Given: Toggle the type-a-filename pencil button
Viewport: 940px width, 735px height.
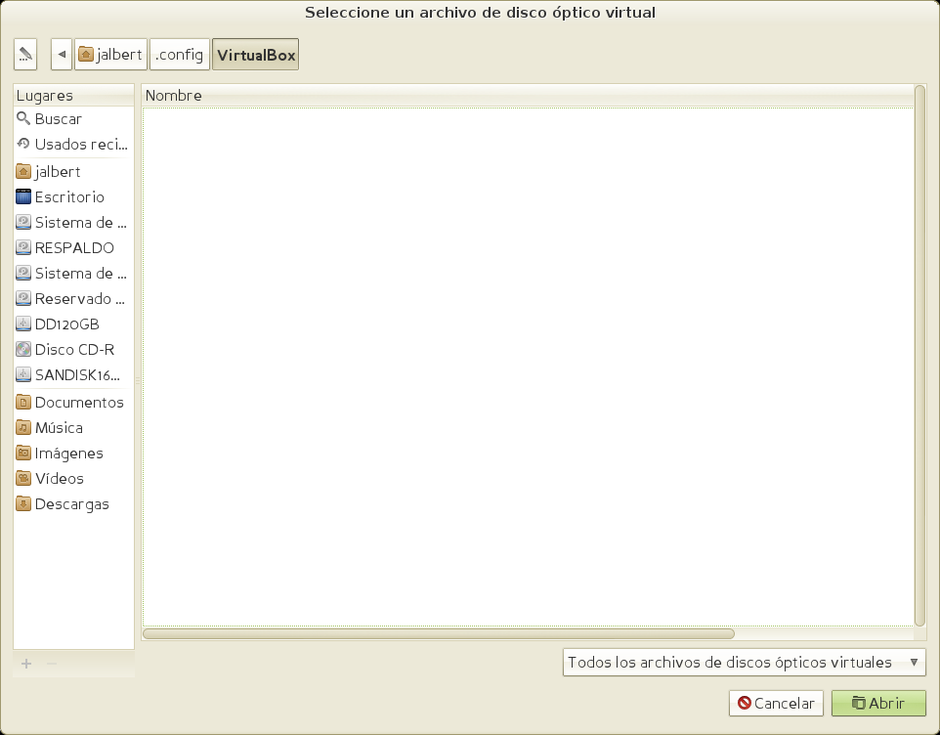Looking at the screenshot, I should (x=25, y=55).
